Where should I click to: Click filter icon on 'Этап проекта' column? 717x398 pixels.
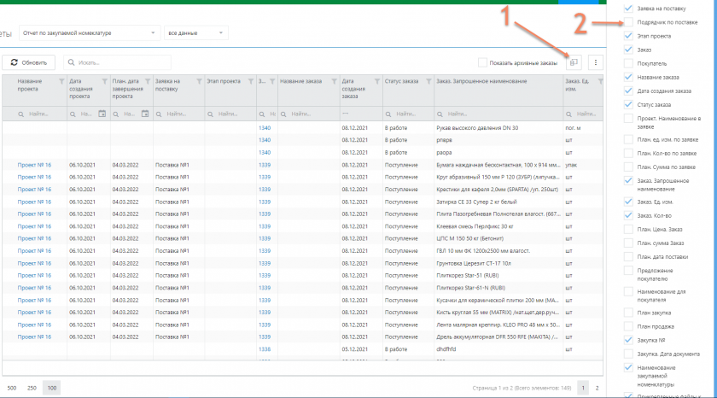pyautogui.click(x=249, y=82)
